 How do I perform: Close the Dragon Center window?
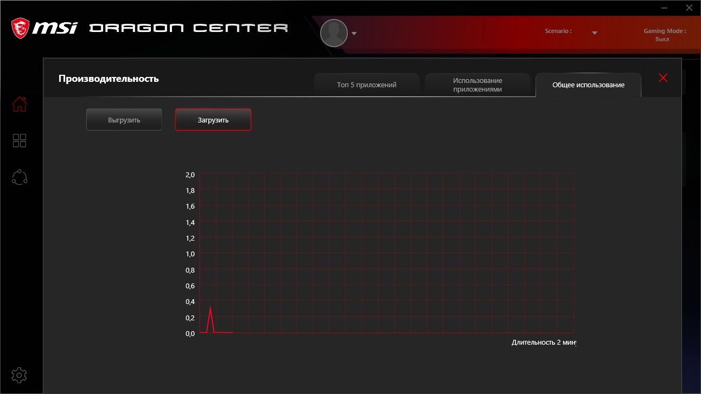[689, 8]
